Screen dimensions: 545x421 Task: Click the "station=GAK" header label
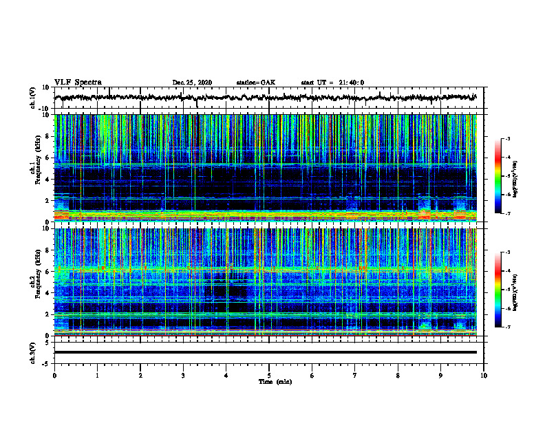pyautogui.click(x=256, y=83)
